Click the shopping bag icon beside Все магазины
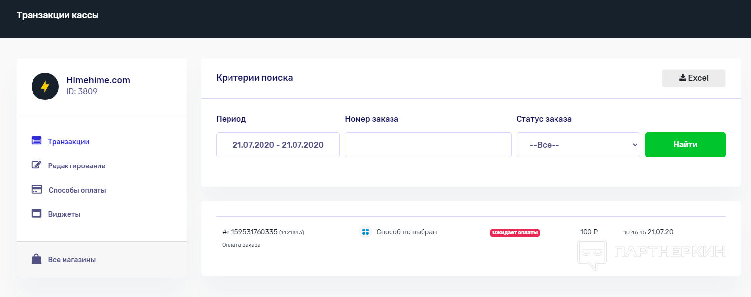751x297 pixels. (x=36, y=259)
